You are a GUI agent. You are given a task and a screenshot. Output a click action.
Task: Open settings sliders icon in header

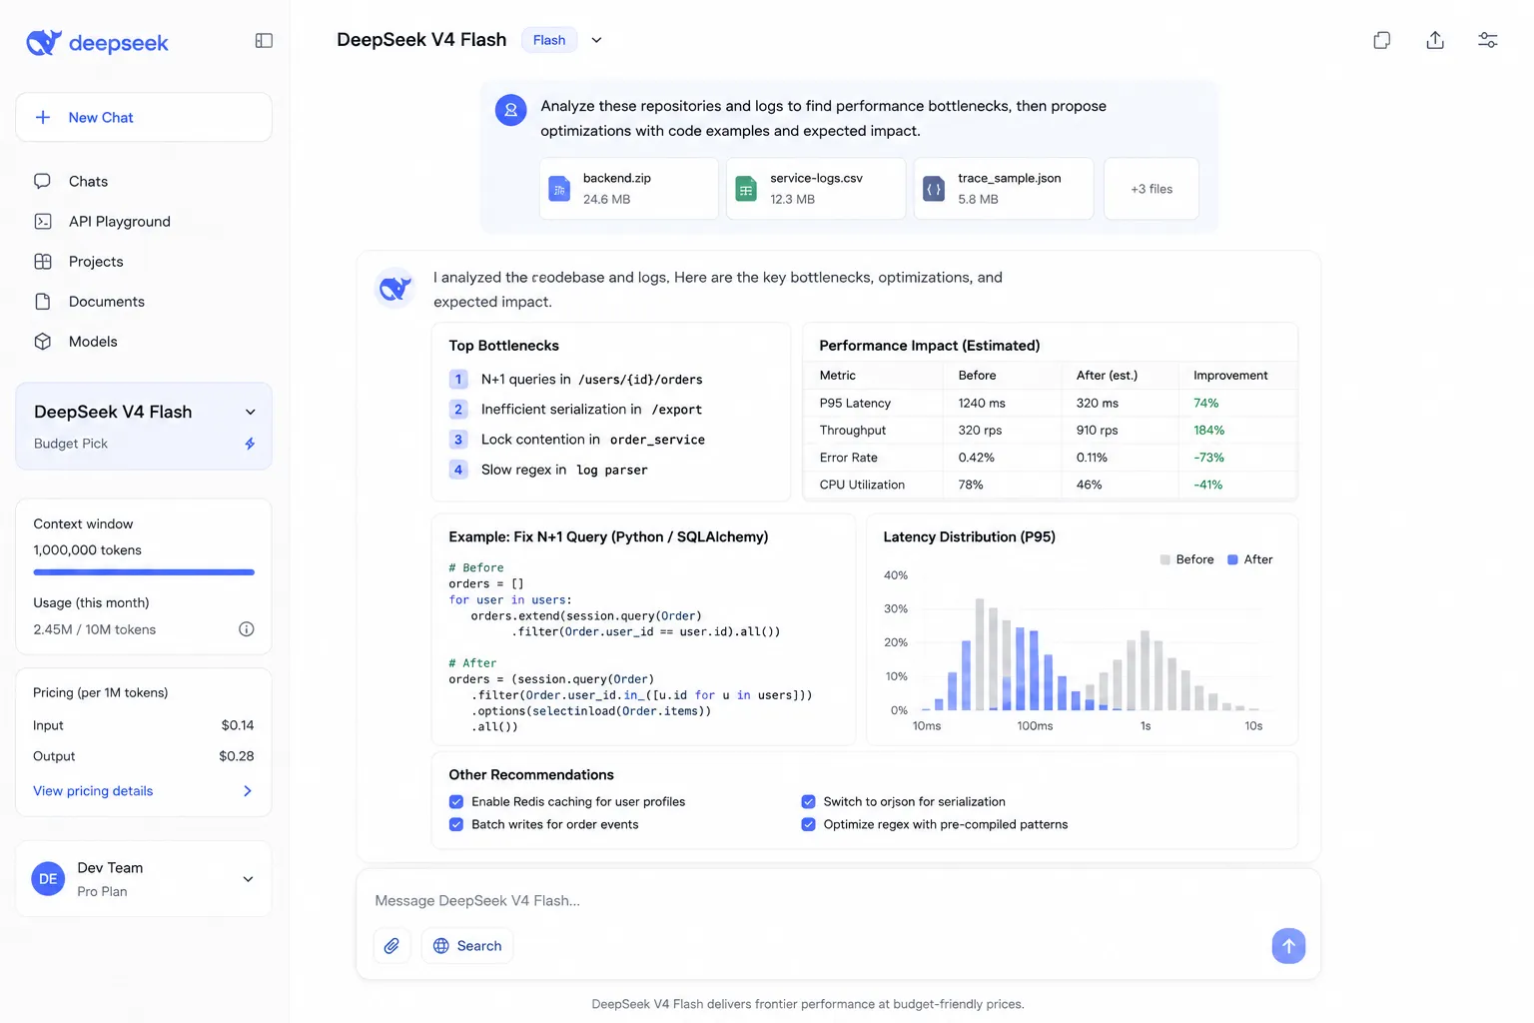[1488, 40]
